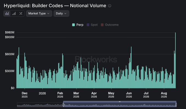The width and height of the screenshot is (186, 109).
Task: Click the Apr 2026 x-axis label
Action: [94, 95]
